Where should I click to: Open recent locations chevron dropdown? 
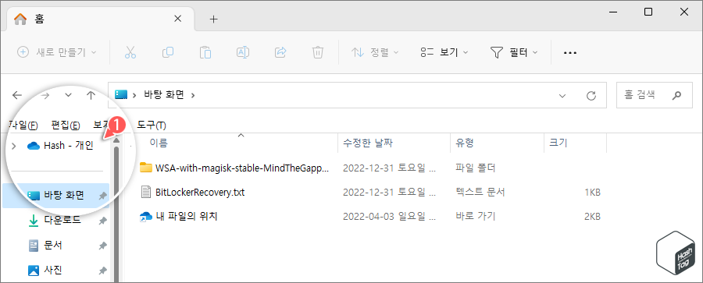click(x=68, y=95)
